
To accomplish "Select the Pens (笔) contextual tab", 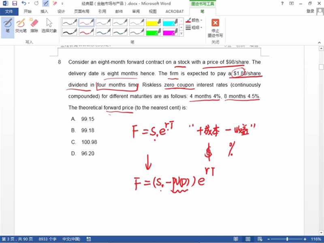I will 202,12.
